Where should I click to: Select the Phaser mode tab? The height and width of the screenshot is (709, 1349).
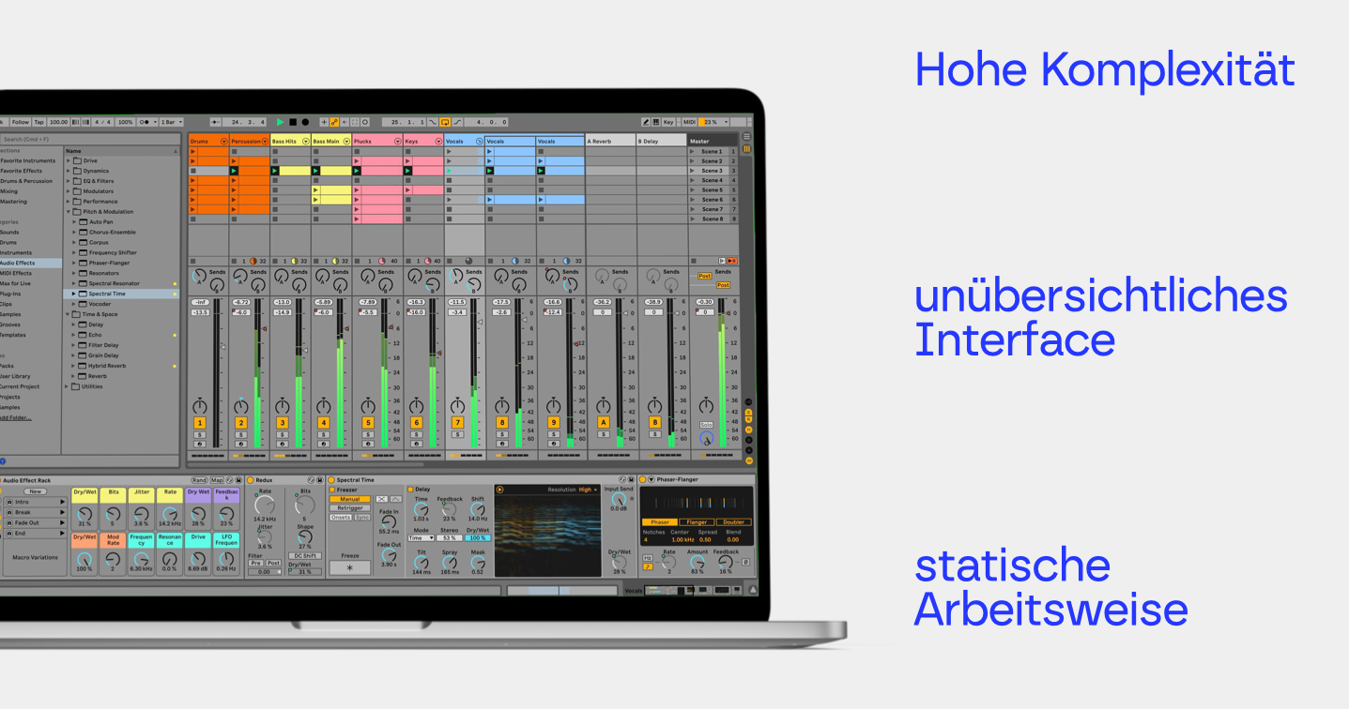pyautogui.click(x=660, y=522)
